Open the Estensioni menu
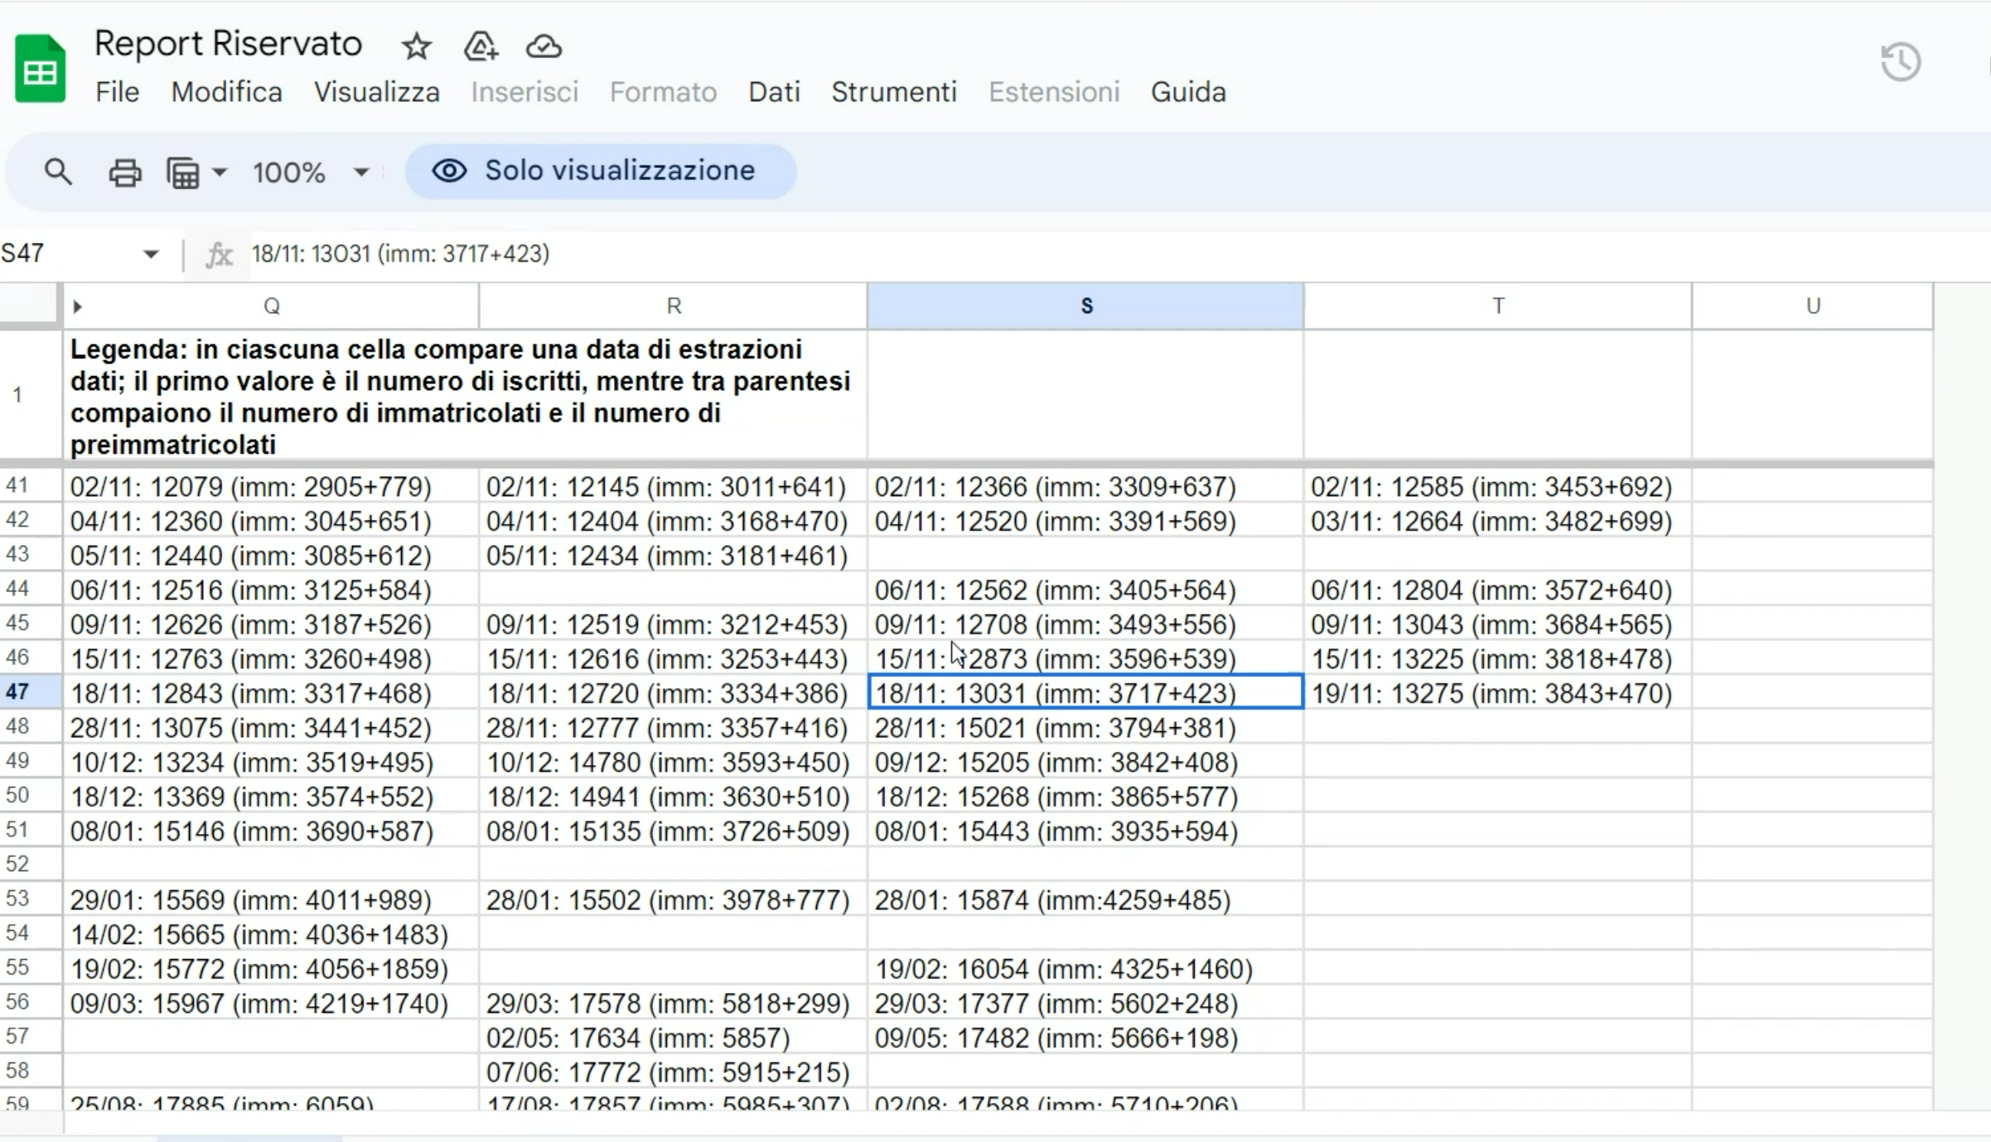Image resolution: width=1991 pixels, height=1142 pixels. [1054, 92]
